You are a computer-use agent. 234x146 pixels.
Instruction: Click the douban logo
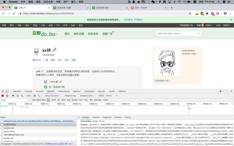click(45, 34)
